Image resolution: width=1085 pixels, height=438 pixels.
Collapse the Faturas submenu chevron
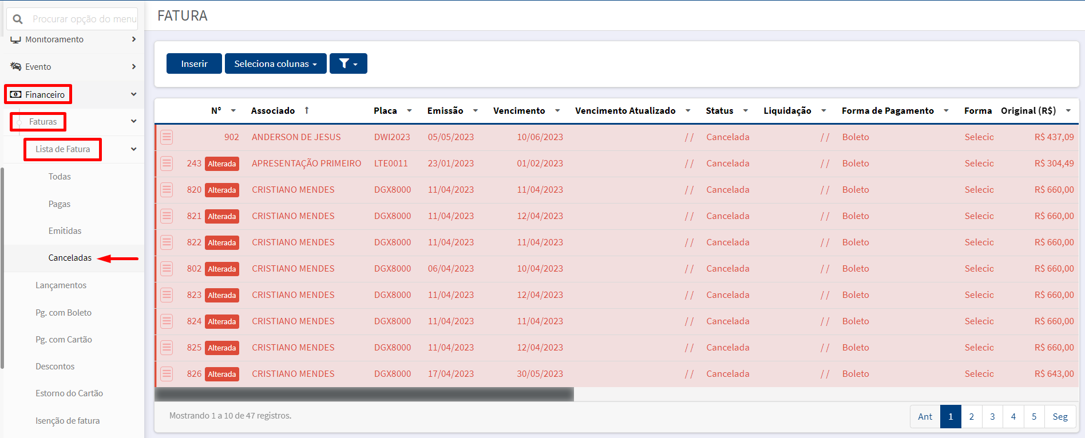point(133,121)
